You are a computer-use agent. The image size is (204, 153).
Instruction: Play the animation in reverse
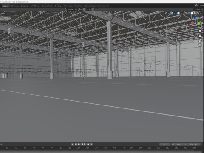(x=82, y=144)
